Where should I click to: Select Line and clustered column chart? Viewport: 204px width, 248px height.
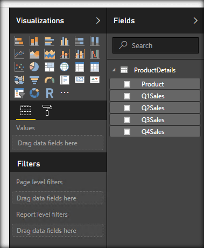pyautogui.click(x=80, y=54)
